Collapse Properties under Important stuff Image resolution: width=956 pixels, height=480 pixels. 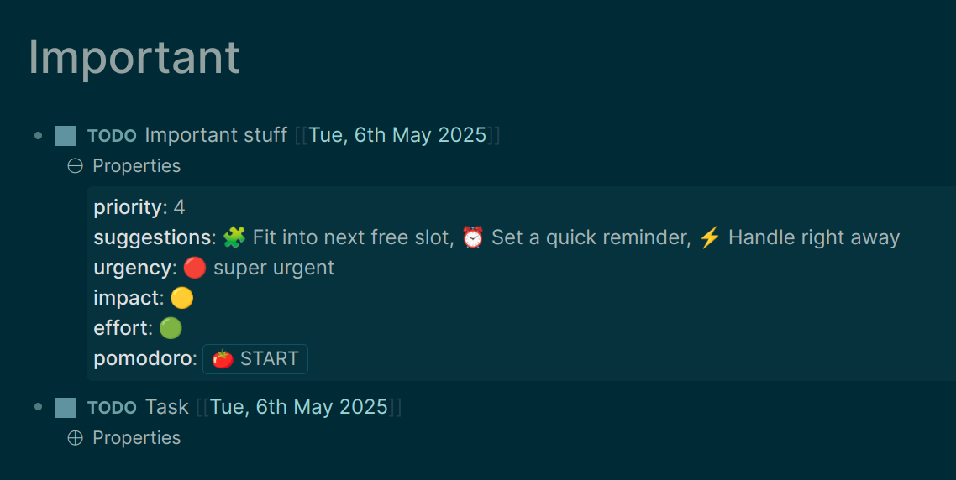coord(75,165)
